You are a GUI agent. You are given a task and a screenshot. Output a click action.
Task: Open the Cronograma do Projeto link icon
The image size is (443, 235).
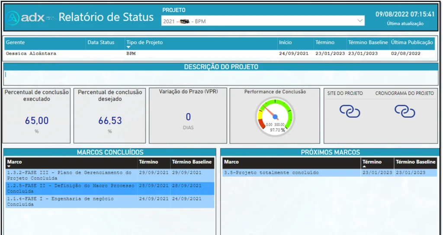tap(404, 111)
